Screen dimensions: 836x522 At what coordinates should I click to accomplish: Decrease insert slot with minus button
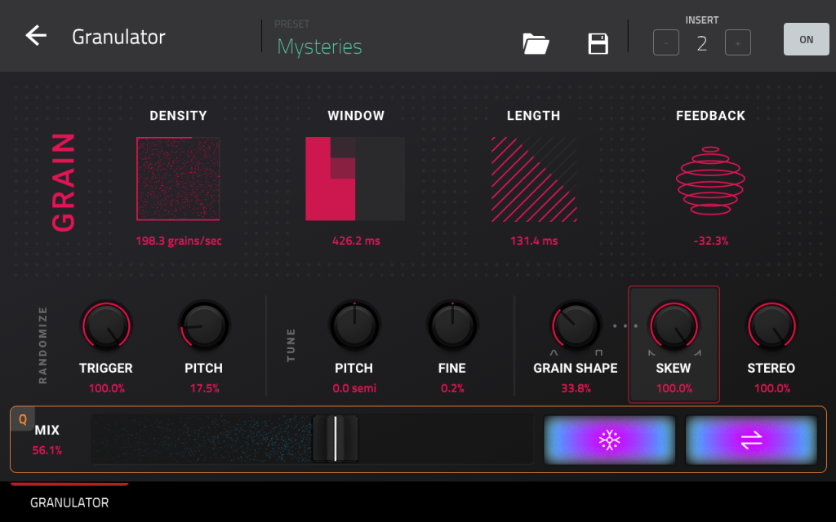click(665, 43)
